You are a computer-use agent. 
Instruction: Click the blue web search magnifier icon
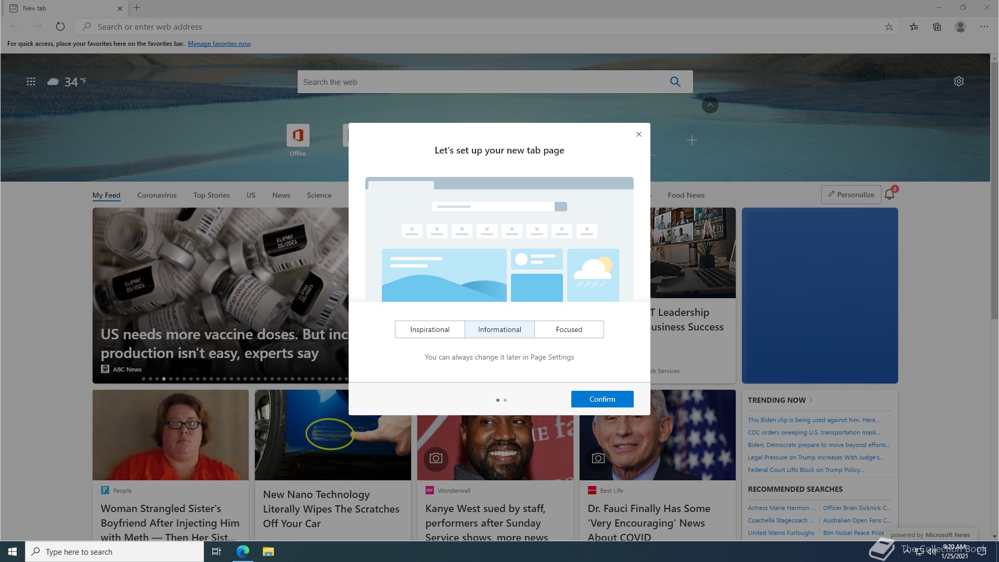click(675, 82)
